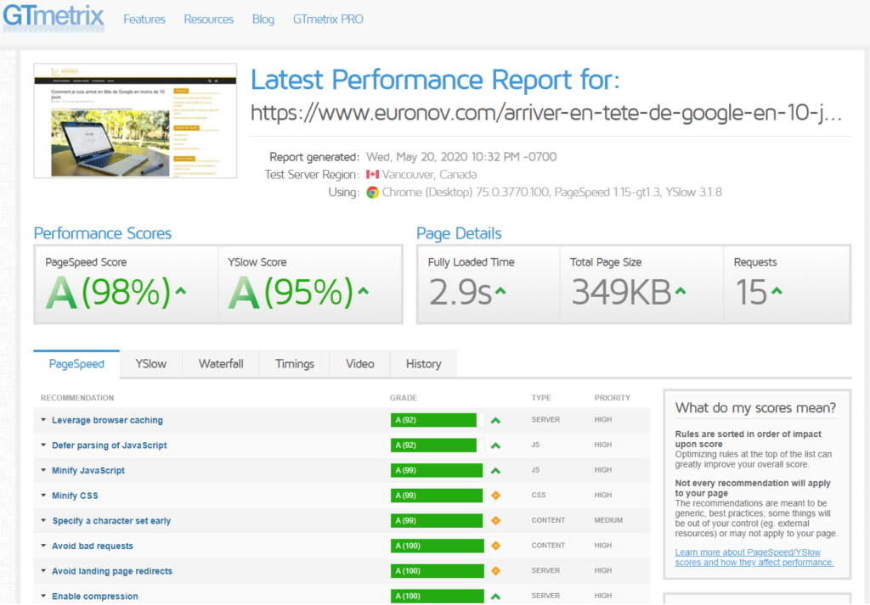Click the 349KB total page size value
The width and height of the screenshot is (870, 605).
click(621, 292)
